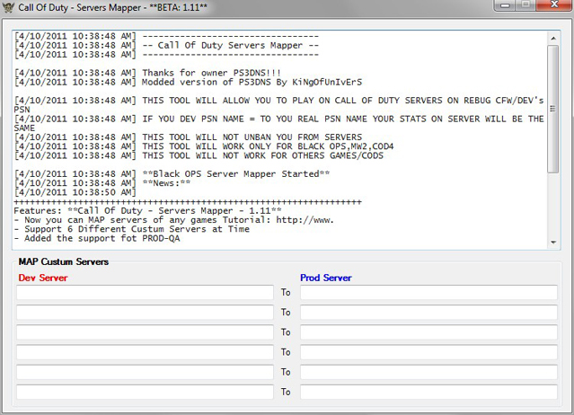
Task: Focus the sixth Prod Server input field
Action: [x=428, y=392]
